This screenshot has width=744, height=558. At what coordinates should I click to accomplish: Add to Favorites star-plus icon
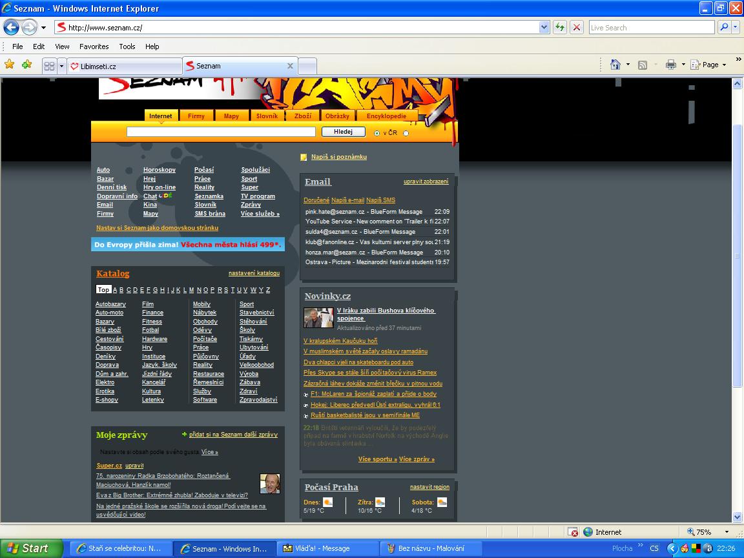click(x=26, y=64)
